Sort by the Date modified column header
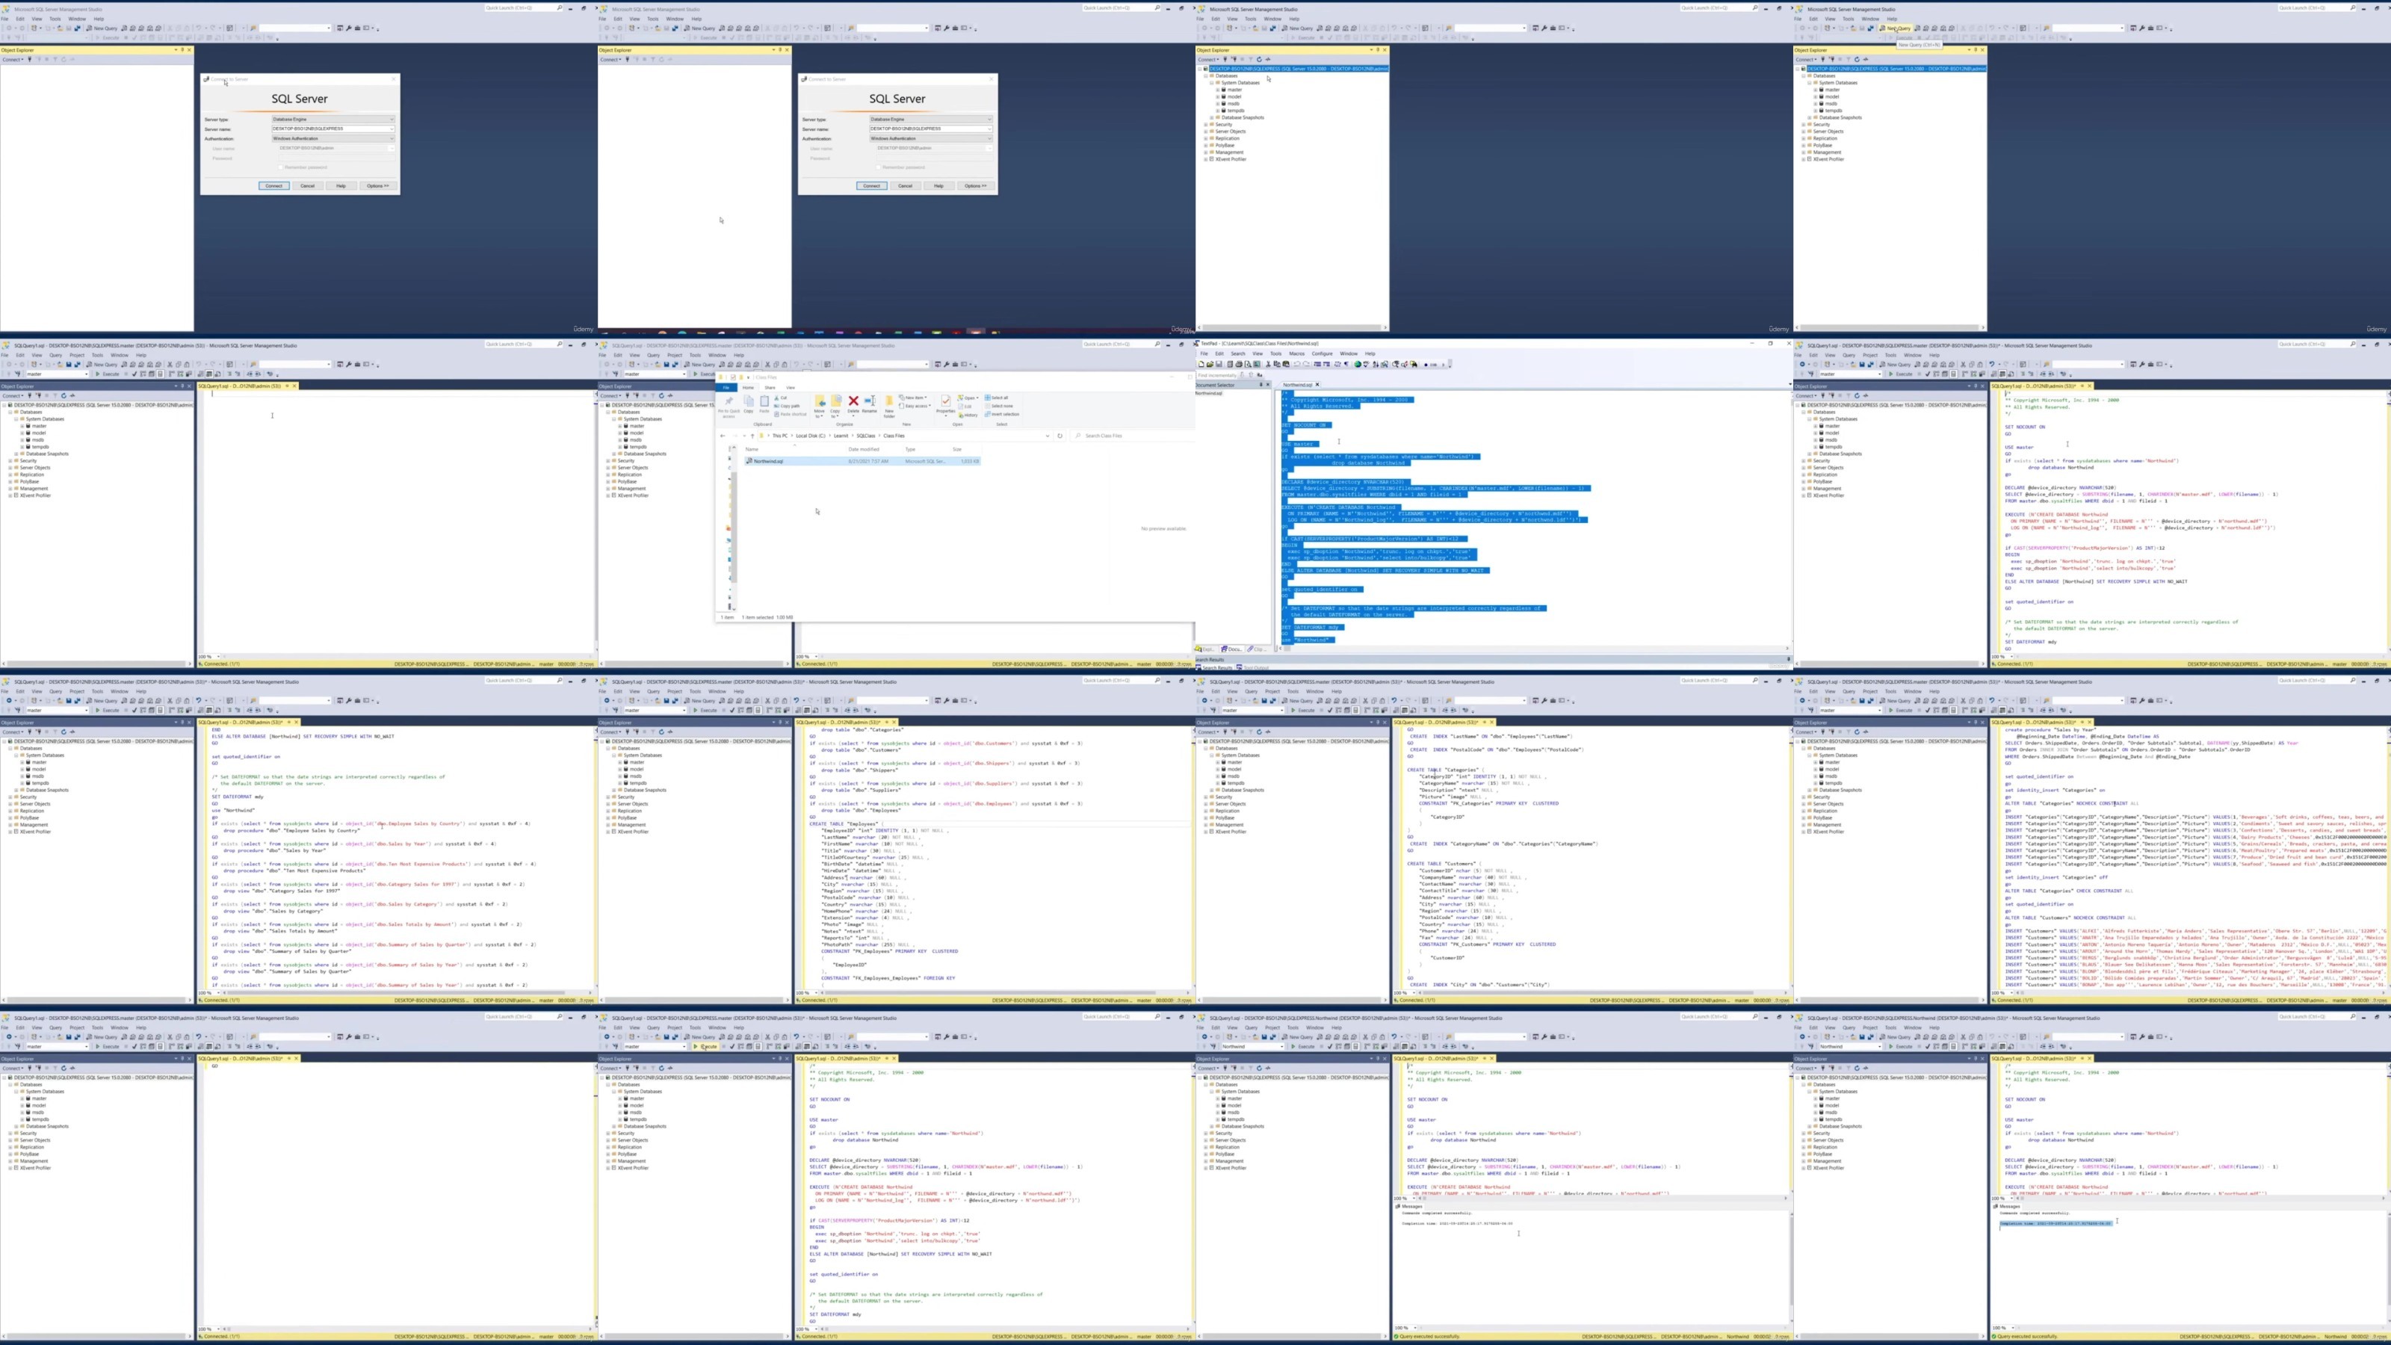2391x1345 pixels. tap(864, 449)
